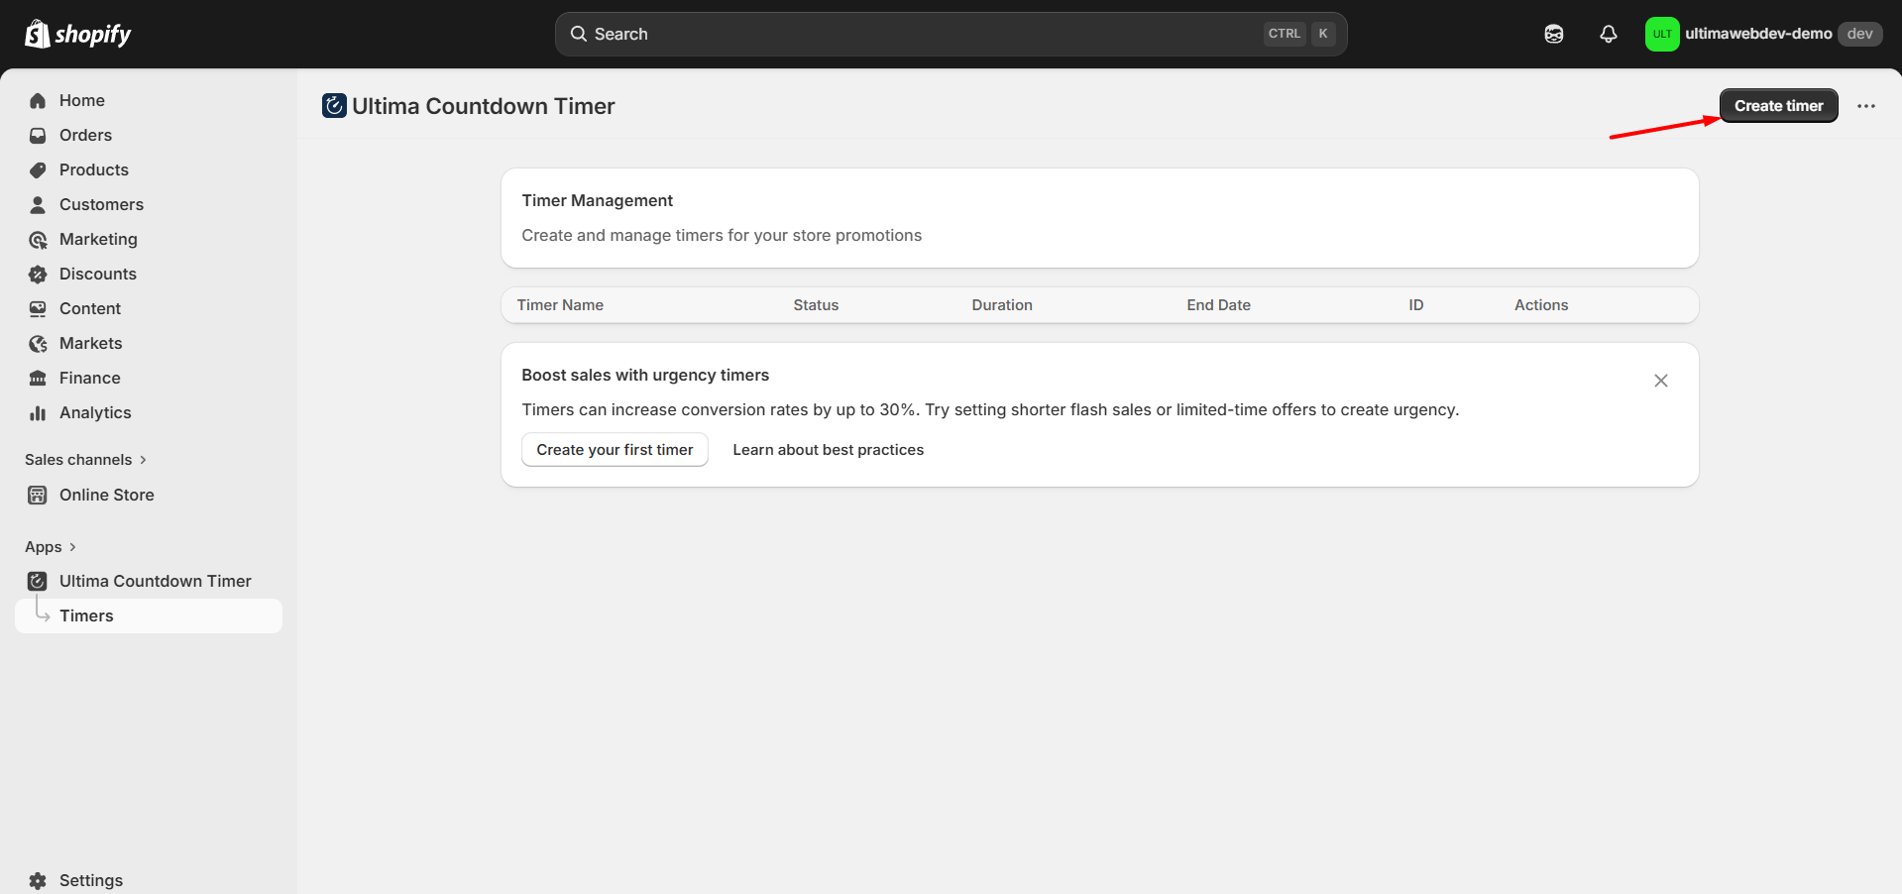1902x894 pixels.
Task: Open the three-dot more actions menu
Action: tap(1866, 106)
